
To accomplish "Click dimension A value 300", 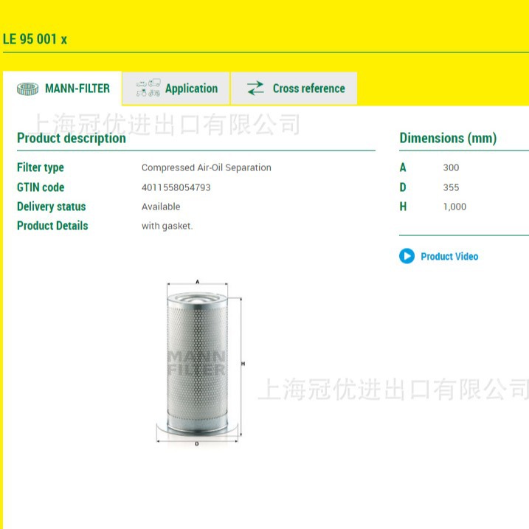I will [451, 167].
